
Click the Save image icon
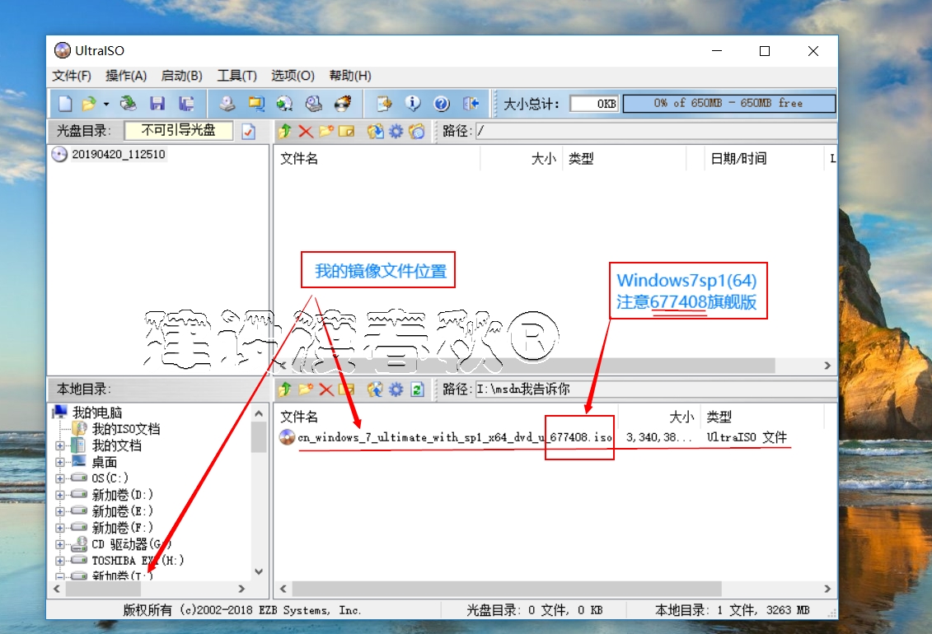tap(157, 103)
